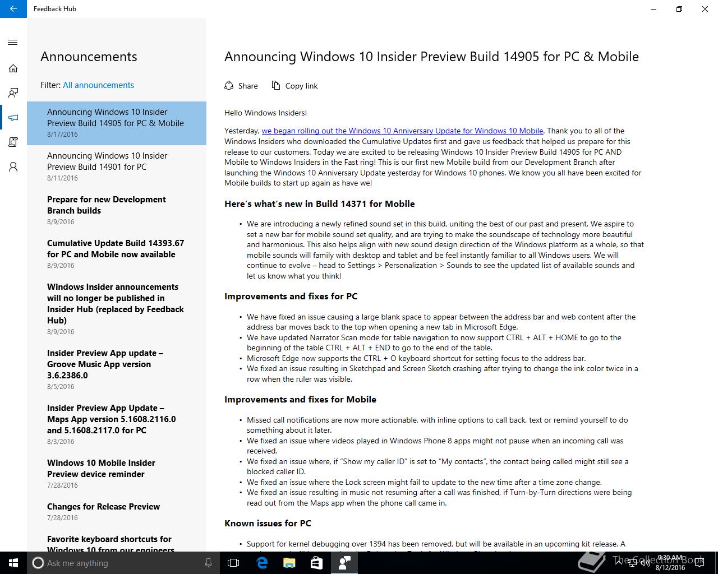The image size is (718, 574).
Task: Select Build 14905 for PC & Mobile announcement
Action: pyautogui.click(x=117, y=123)
